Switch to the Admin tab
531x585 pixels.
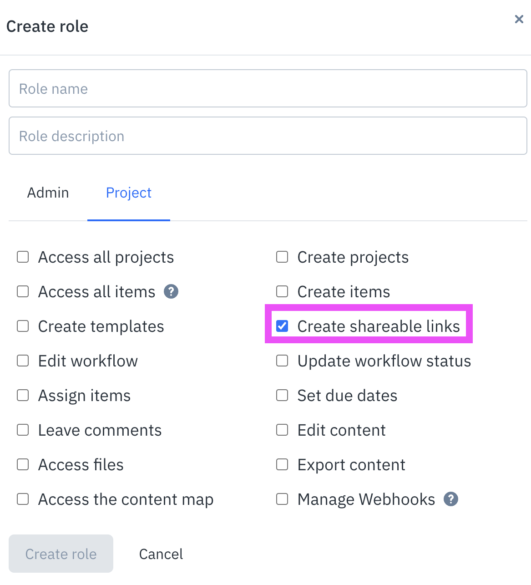(48, 193)
